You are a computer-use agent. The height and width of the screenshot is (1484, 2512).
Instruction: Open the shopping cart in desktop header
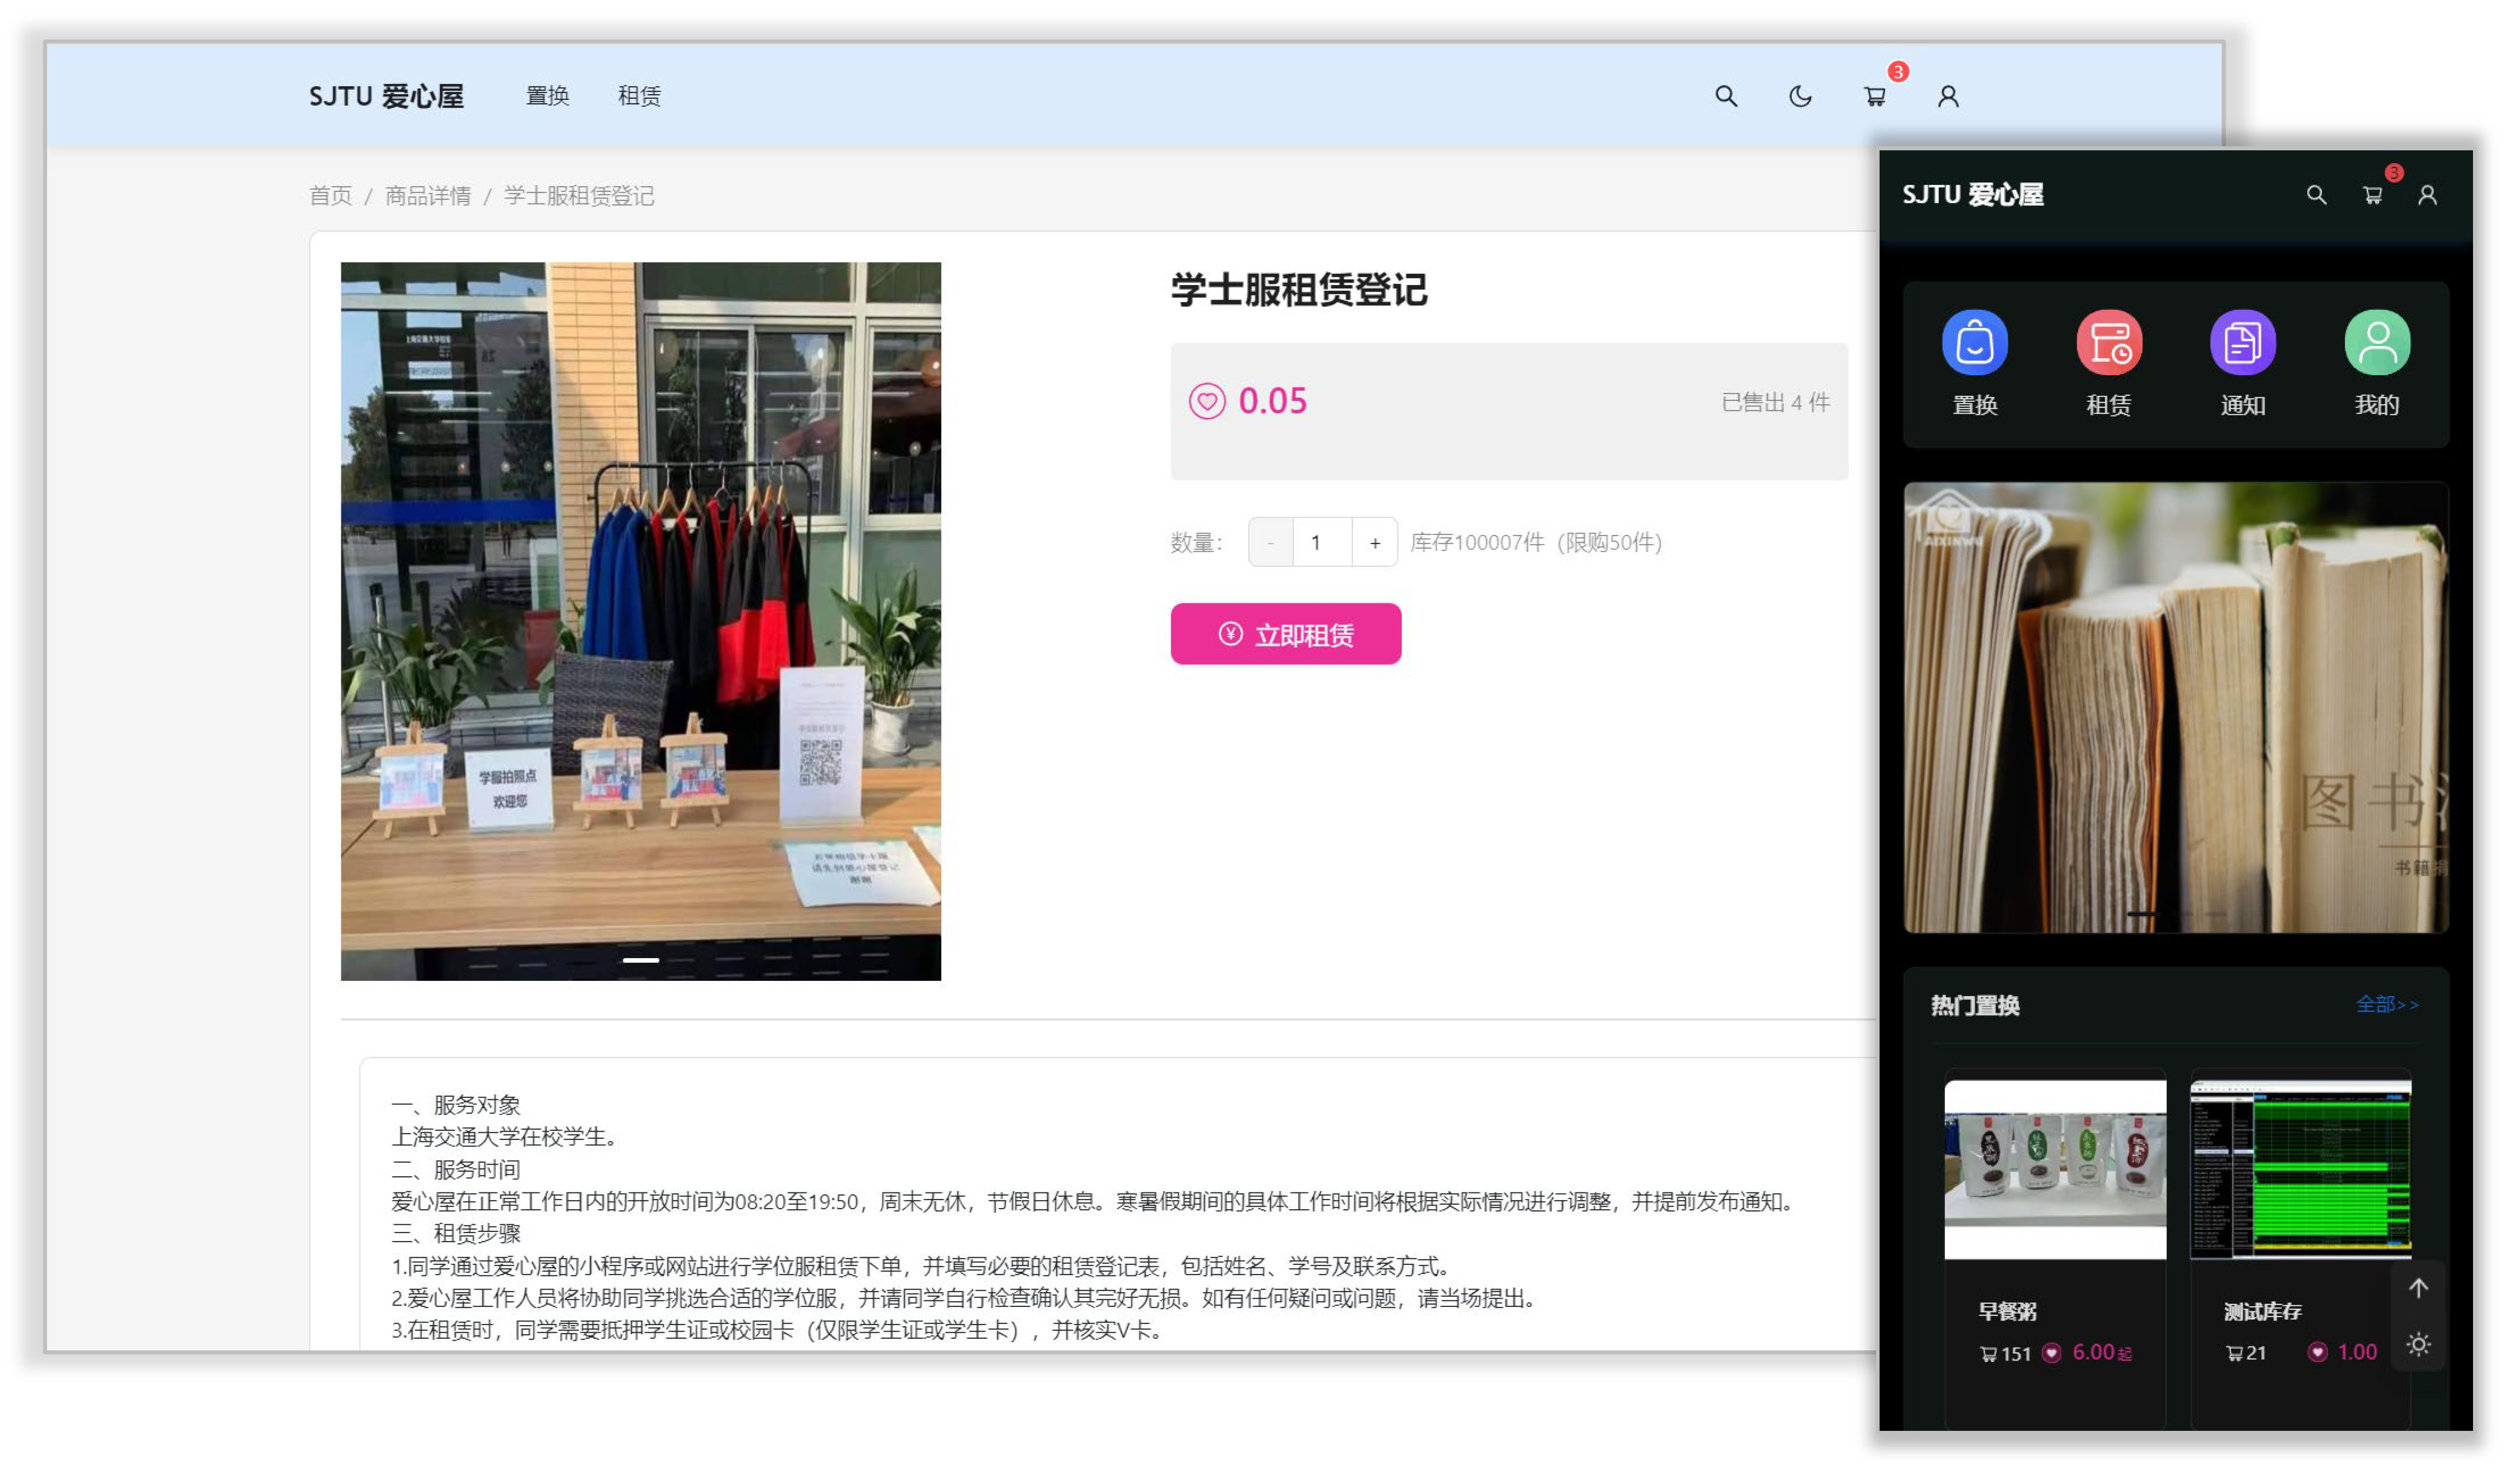tap(1873, 96)
